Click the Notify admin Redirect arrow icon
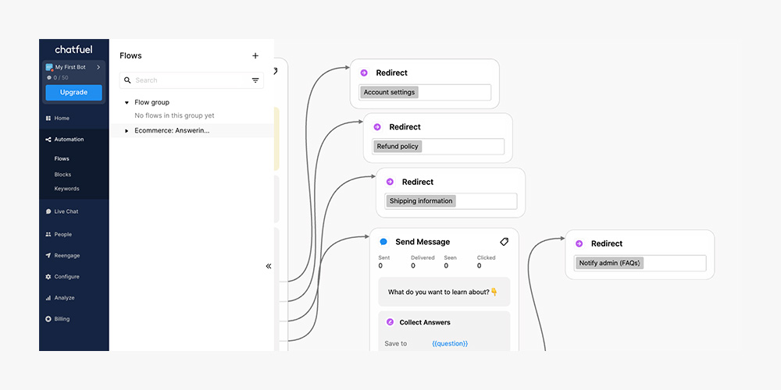This screenshot has width=781, height=390. point(579,243)
